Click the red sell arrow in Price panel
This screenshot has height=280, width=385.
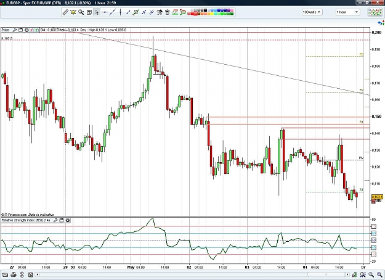coord(31,30)
